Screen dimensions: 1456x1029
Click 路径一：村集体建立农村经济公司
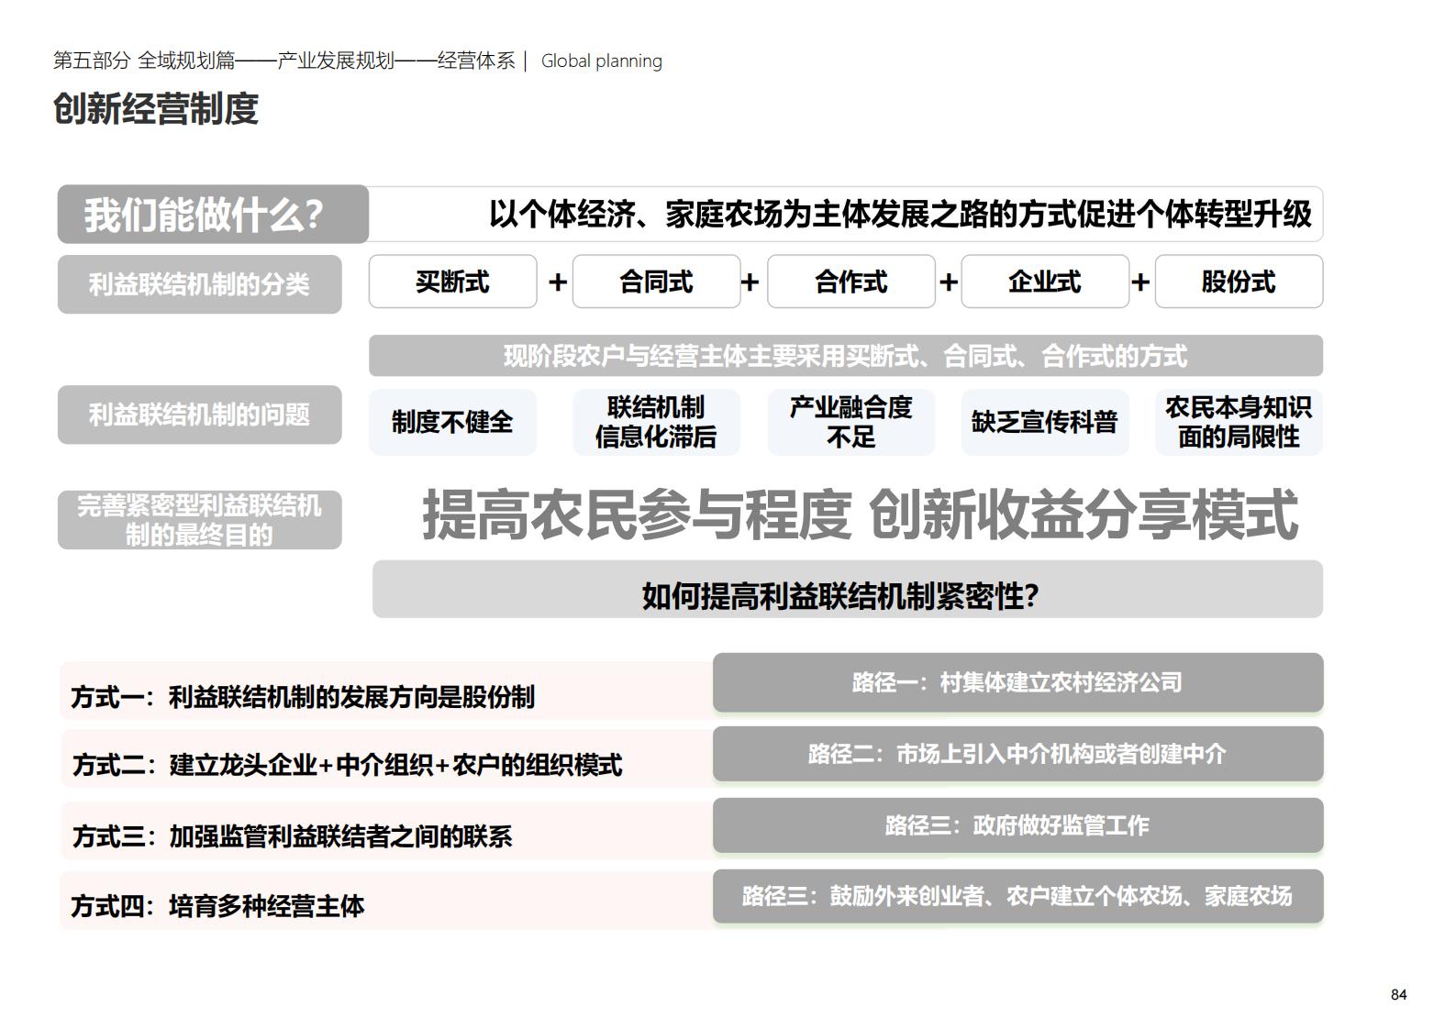click(1017, 682)
